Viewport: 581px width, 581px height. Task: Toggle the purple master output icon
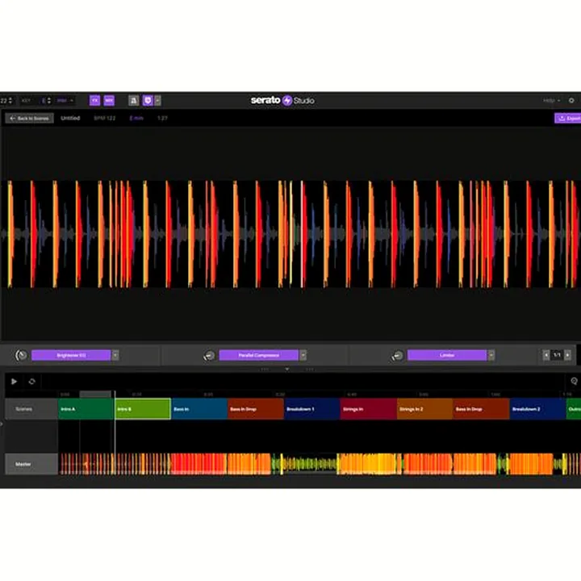[x=148, y=100]
